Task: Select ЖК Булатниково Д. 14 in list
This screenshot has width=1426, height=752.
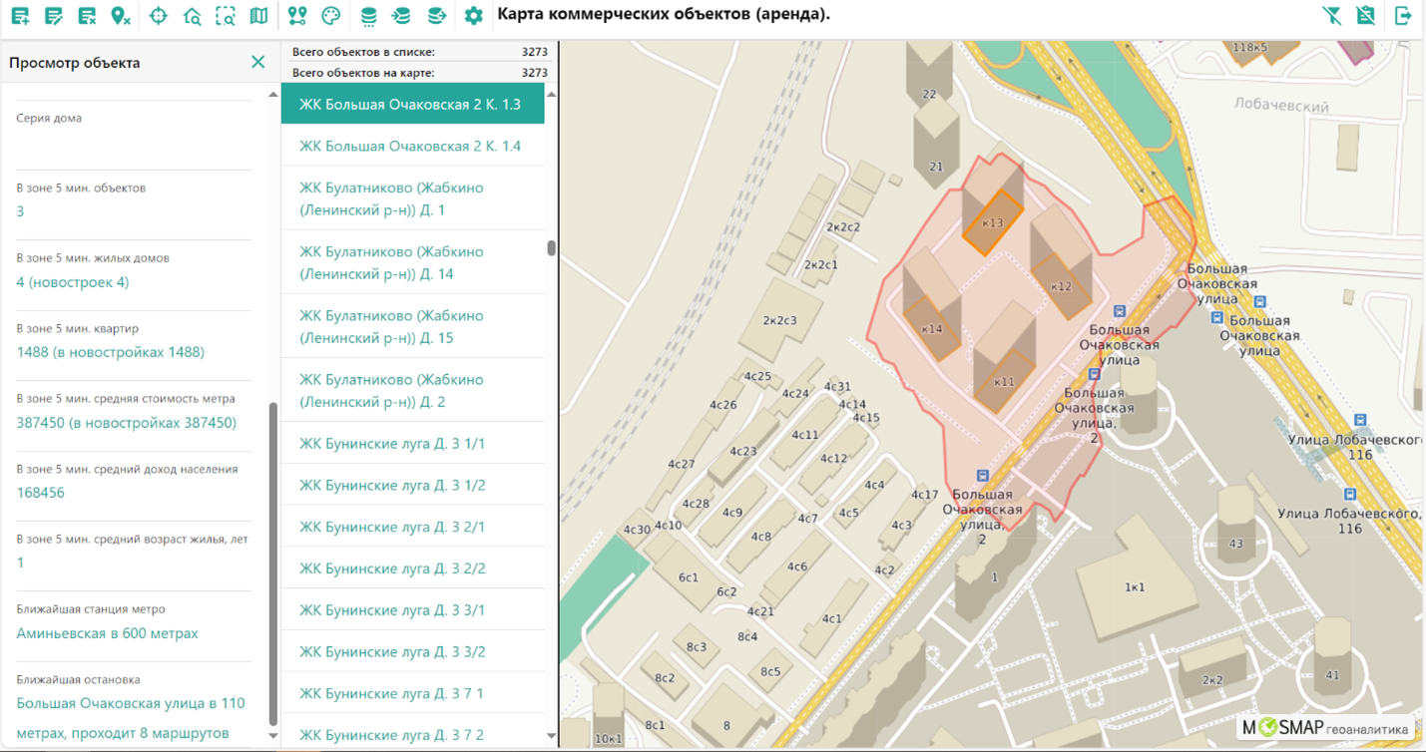Action: coord(391,262)
